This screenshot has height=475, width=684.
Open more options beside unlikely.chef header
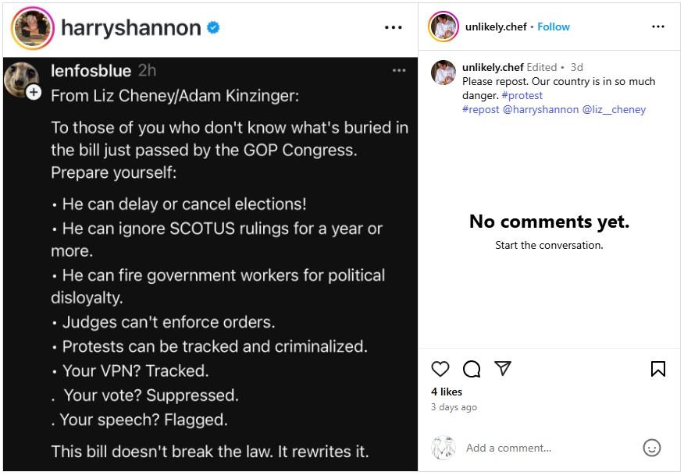tap(658, 27)
